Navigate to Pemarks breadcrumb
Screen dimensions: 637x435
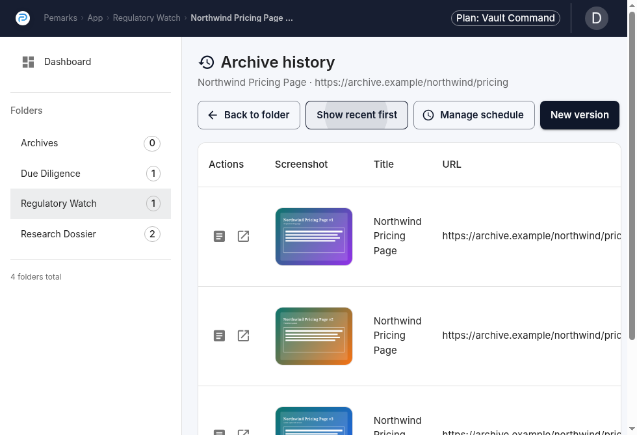60,18
